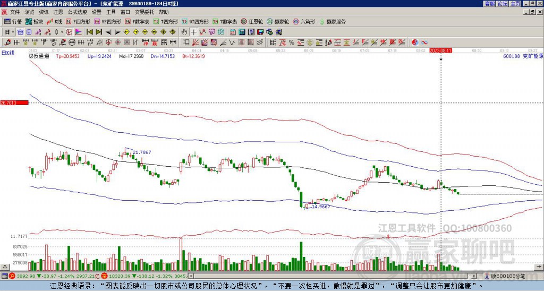Switch to the K线 candlestick chart
544x291 pixels.
(x=54, y=21)
